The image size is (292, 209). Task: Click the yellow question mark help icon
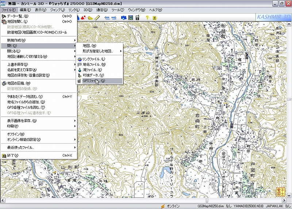coord(147,17)
